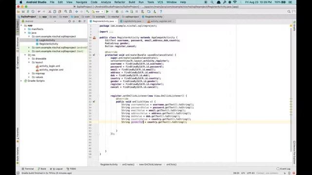Expand the imports fold on line 3

pyautogui.click(x=98, y=32)
